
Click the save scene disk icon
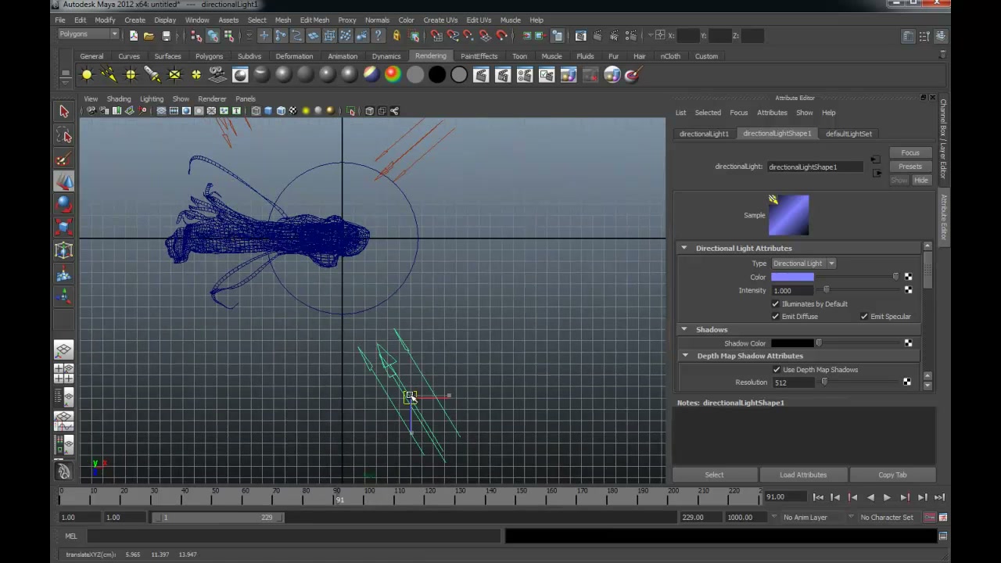166,35
